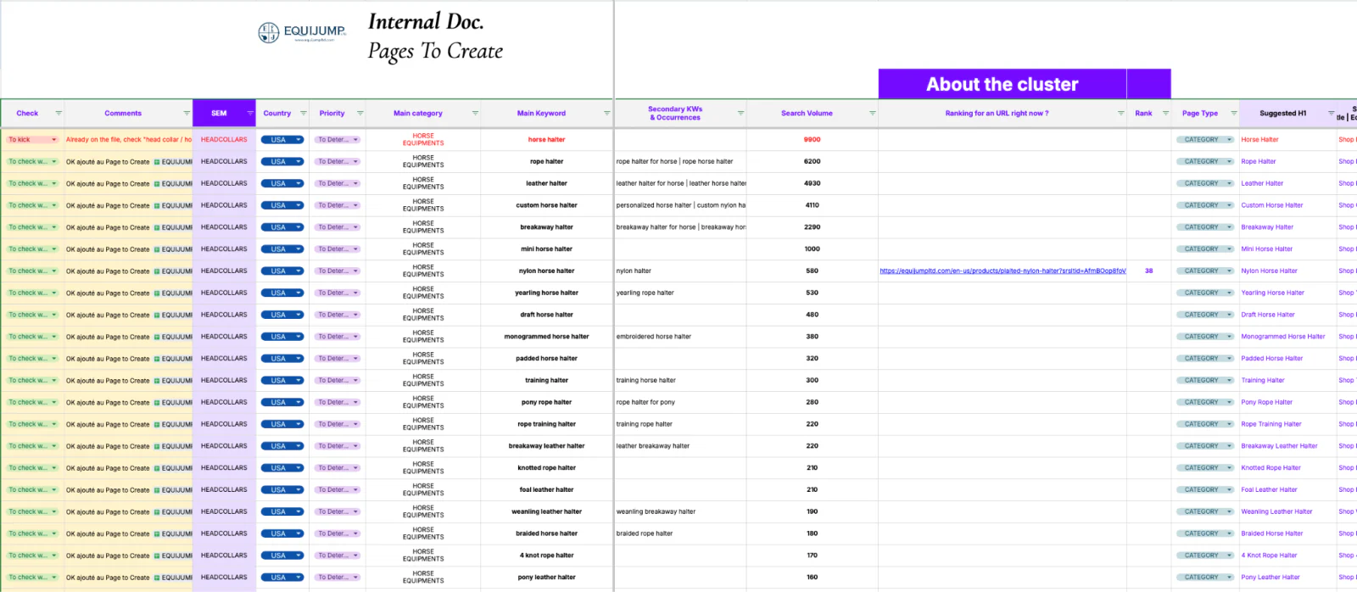This screenshot has width=1357, height=592.
Task: Click the 'Rope Halter' suggested H1 cell
Action: point(1287,161)
